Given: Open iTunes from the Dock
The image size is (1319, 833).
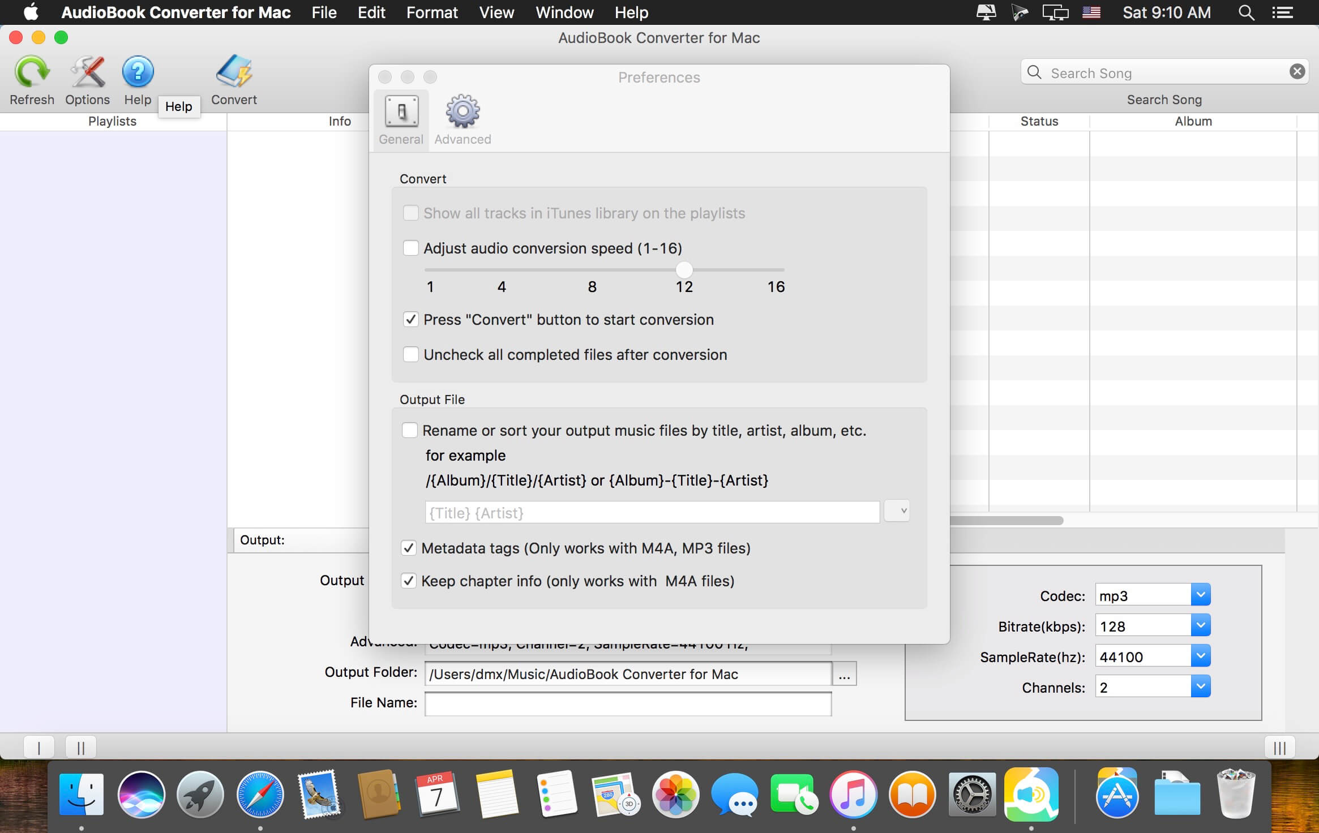Looking at the screenshot, I should [x=854, y=794].
